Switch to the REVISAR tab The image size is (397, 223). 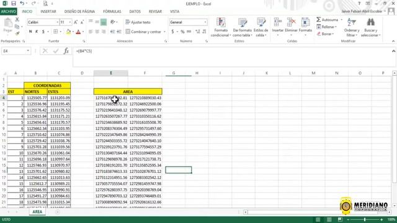click(x=155, y=11)
